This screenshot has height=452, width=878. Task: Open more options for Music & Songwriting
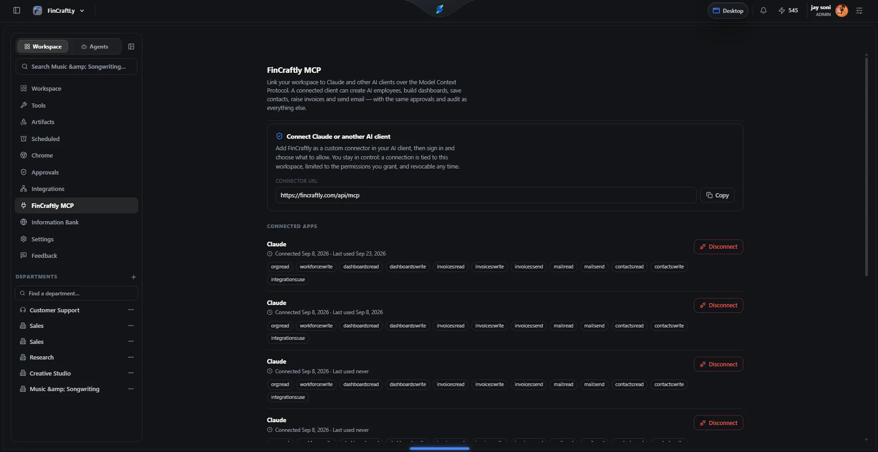click(x=131, y=389)
